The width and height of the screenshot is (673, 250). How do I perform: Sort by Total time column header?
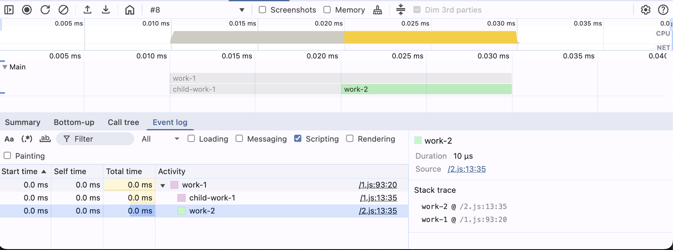click(x=129, y=171)
